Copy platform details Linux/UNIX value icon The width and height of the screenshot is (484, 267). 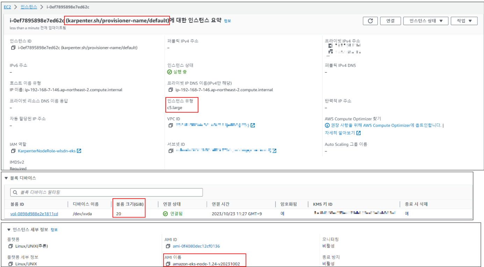tap(10, 264)
